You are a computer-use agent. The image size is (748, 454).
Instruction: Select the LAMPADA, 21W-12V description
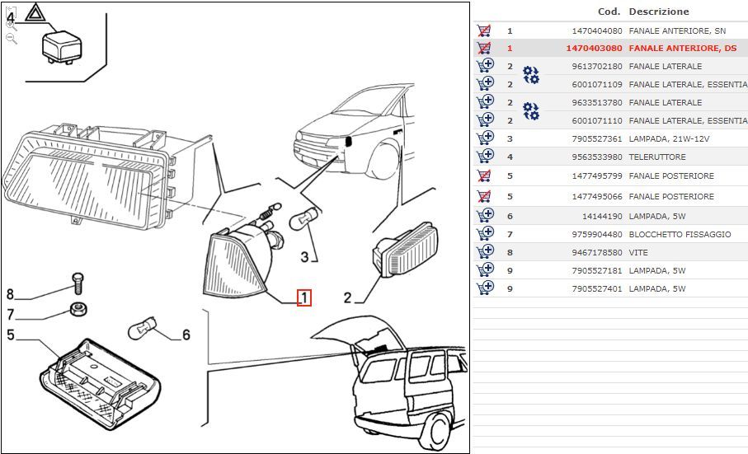tap(669, 138)
